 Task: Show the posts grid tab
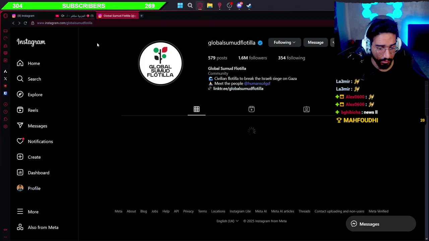tap(196, 109)
